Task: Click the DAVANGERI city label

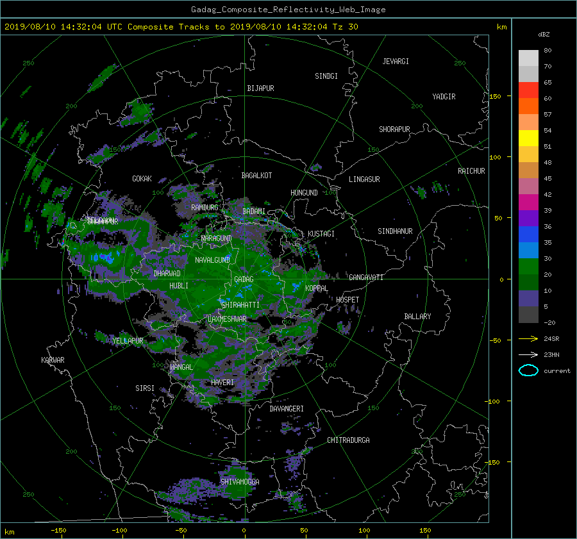Action: [287, 409]
